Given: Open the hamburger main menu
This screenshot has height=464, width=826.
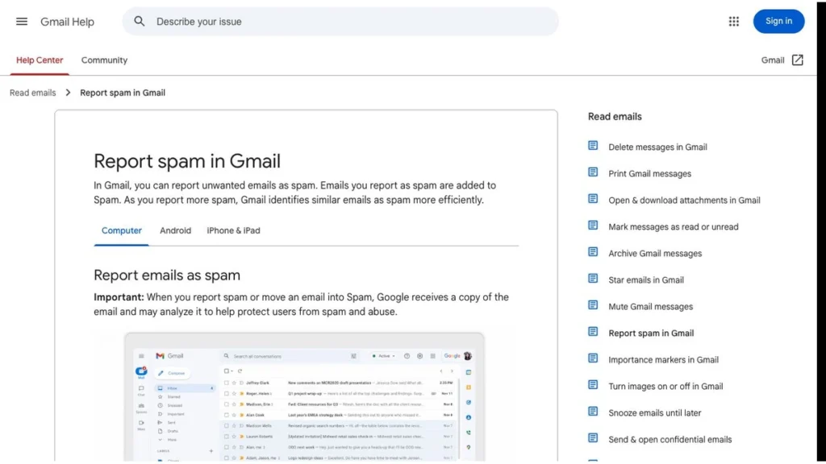Looking at the screenshot, I should [22, 22].
